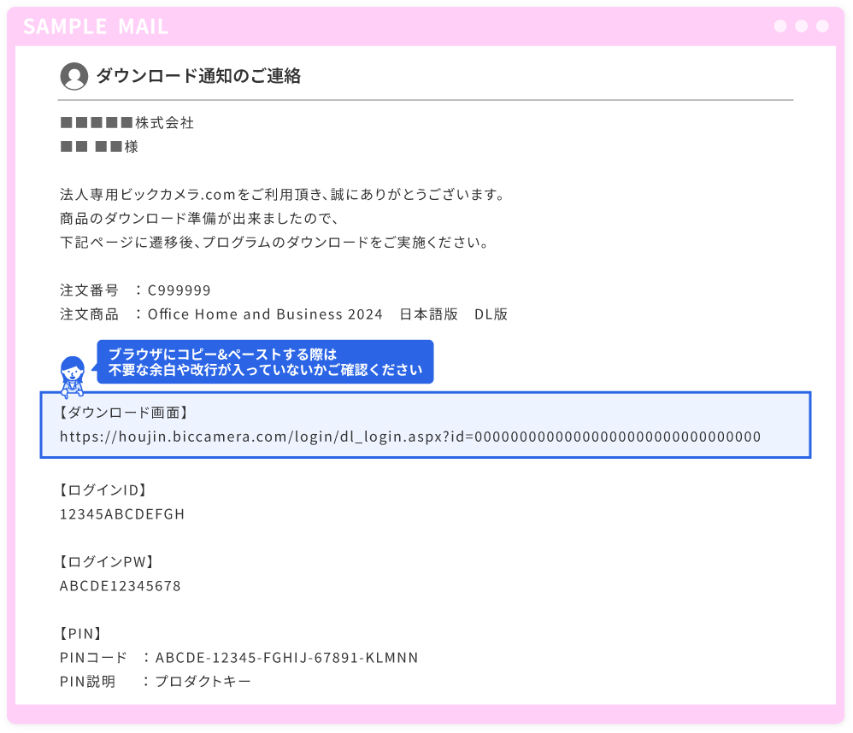The height and width of the screenshot is (733, 853).
Task: Click the 【ログインPW】 label
Action: click(x=107, y=562)
